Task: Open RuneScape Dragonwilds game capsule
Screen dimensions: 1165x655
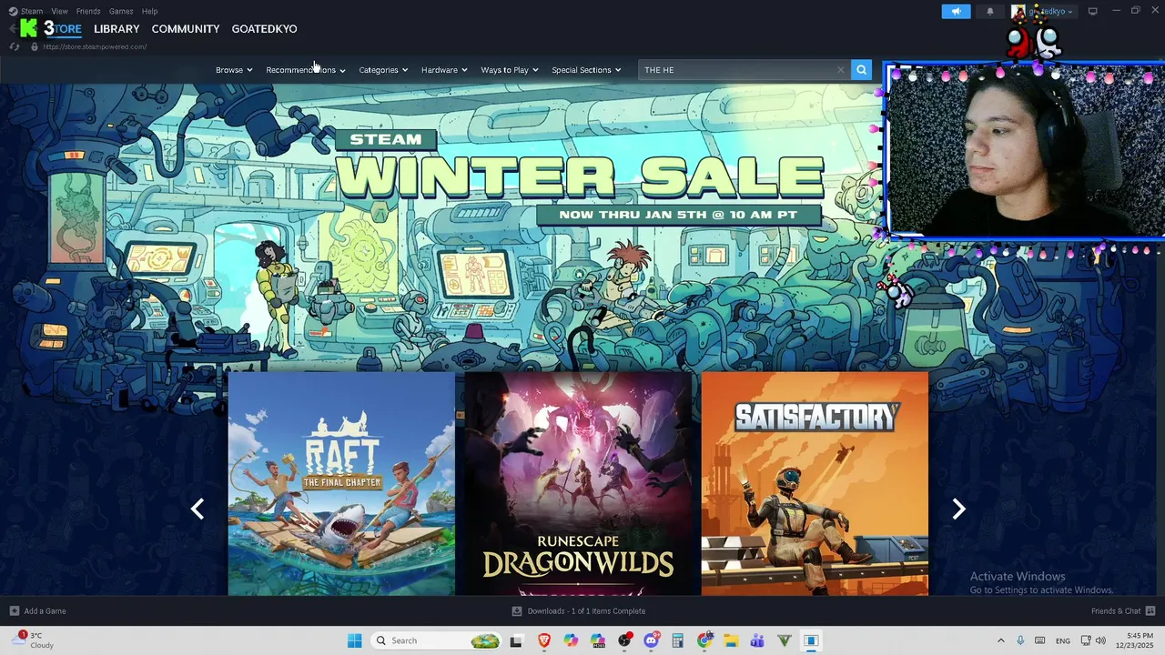Action: click(578, 484)
